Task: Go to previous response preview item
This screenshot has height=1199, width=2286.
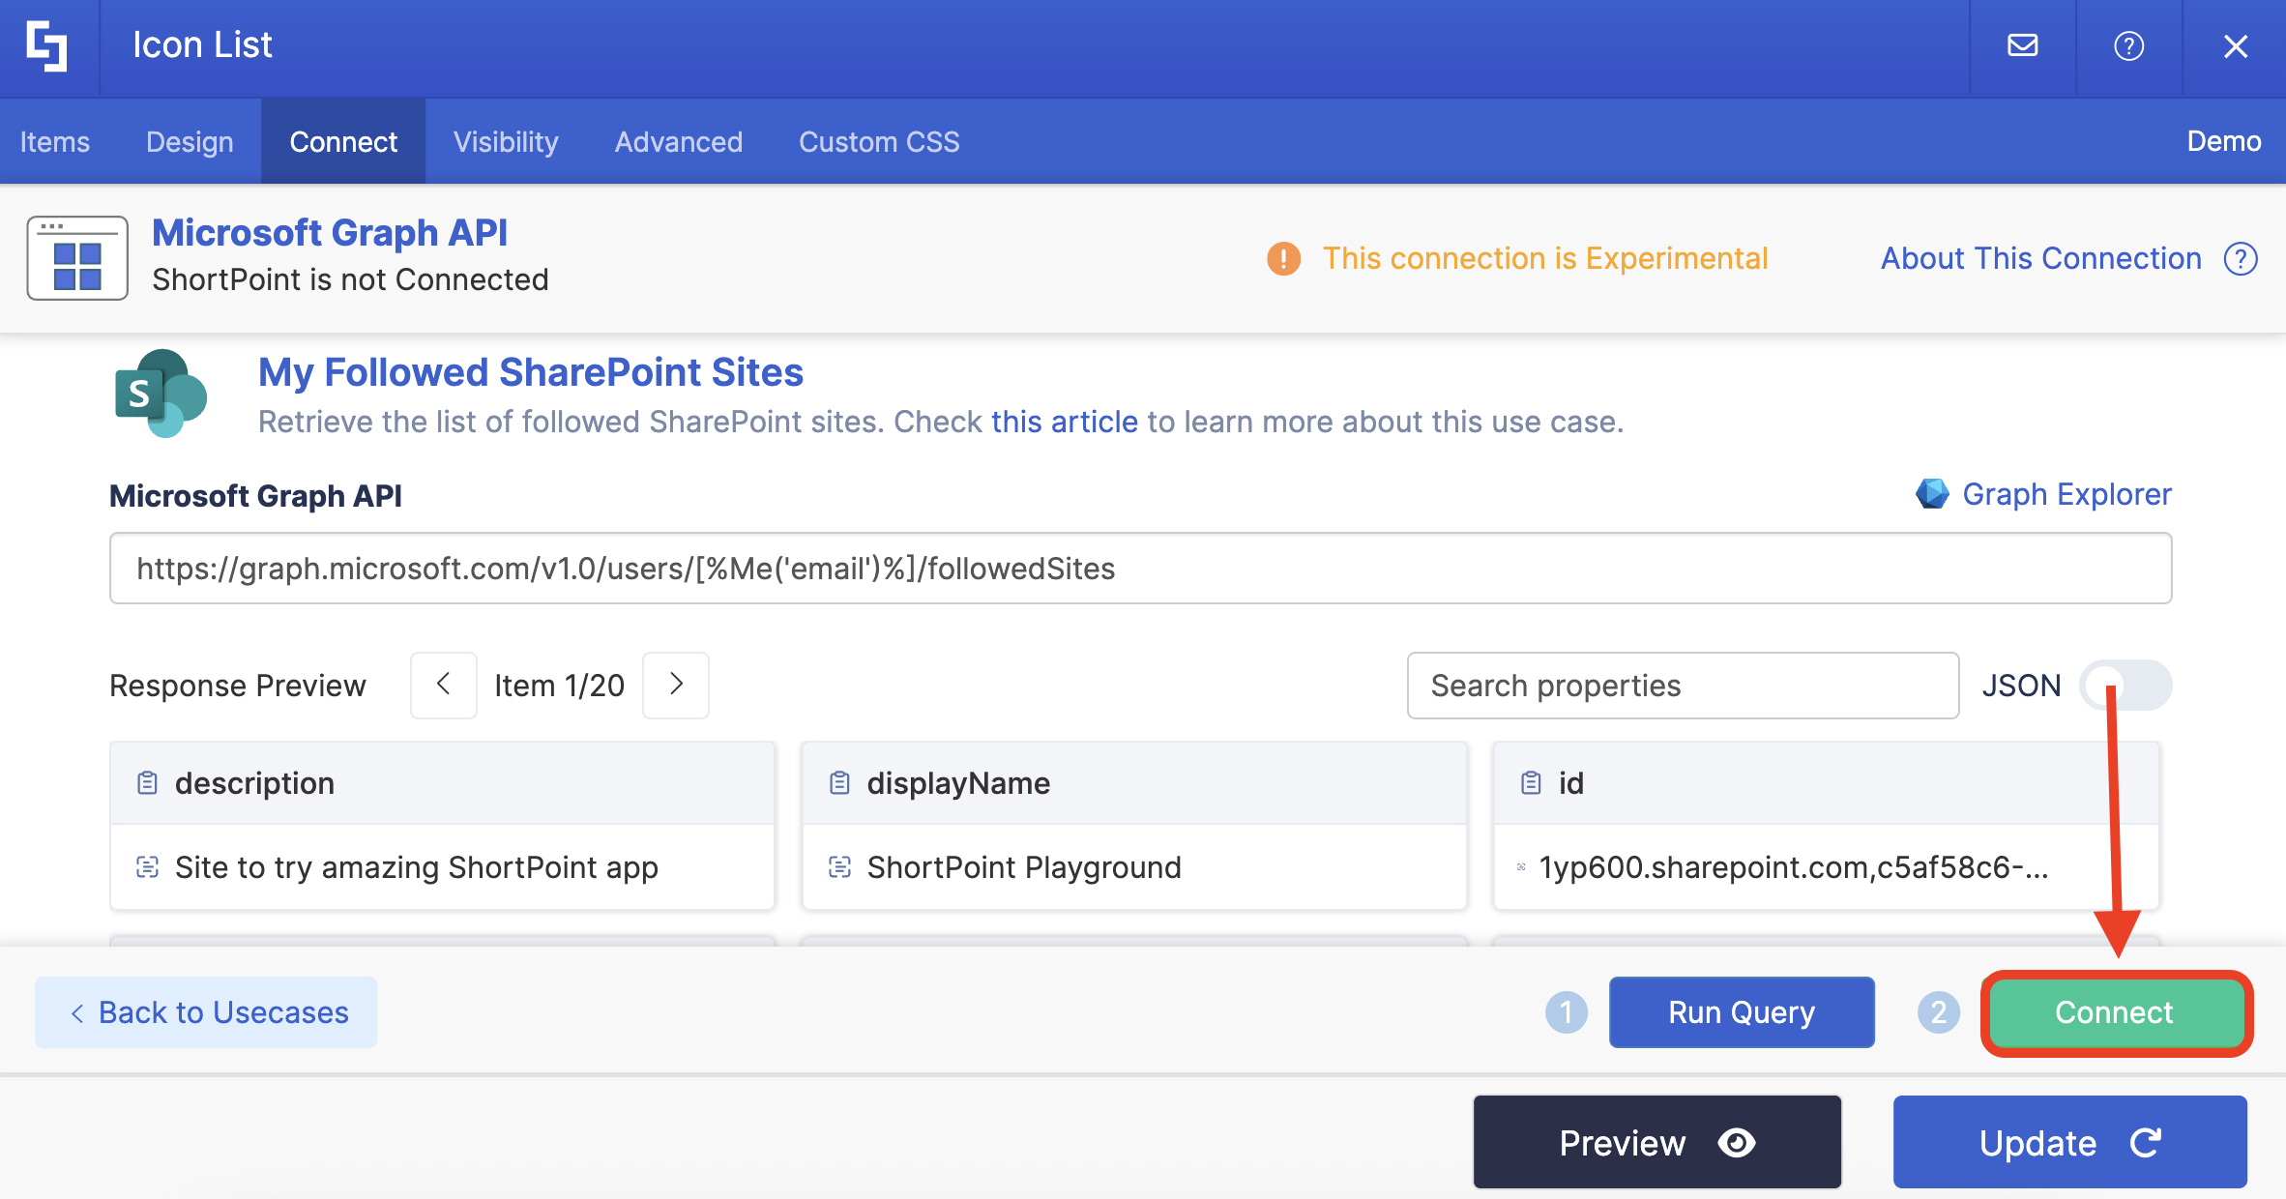Action: (443, 685)
